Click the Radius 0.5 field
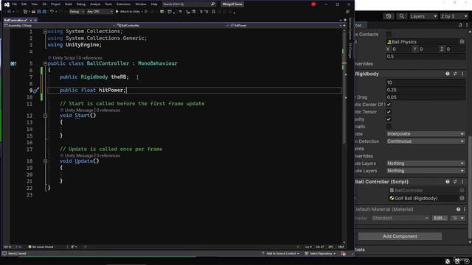This screenshot has width=472, height=265. pos(426,57)
